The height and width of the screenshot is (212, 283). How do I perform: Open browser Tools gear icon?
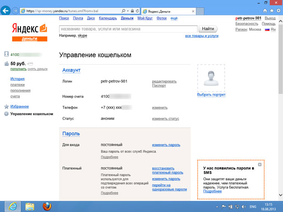click(278, 11)
